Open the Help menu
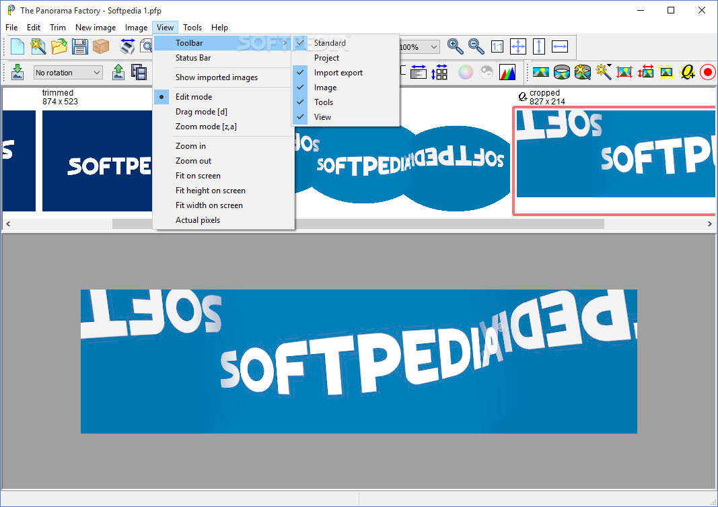This screenshot has width=718, height=507. (219, 28)
